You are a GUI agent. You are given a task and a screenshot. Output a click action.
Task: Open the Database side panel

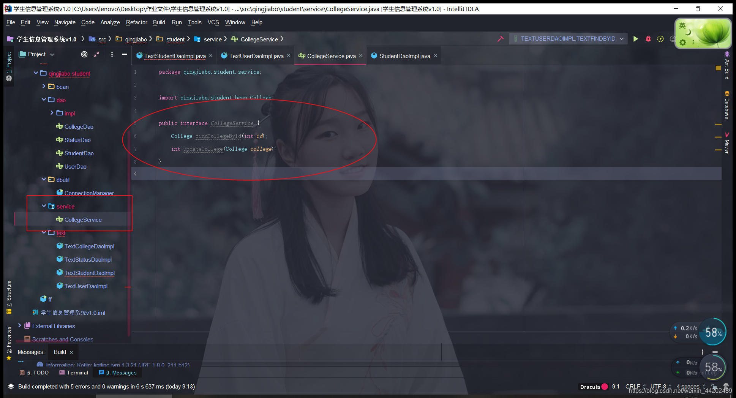(x=727, y=105)
